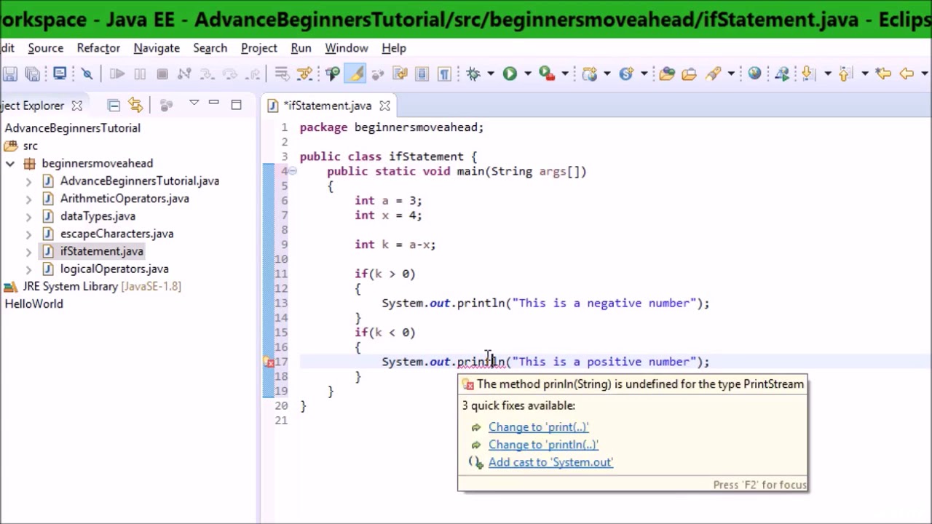Viewport: 932px width, 524px height.
Task: Close the Project Explorer view tab
Action: pos(76,106)
